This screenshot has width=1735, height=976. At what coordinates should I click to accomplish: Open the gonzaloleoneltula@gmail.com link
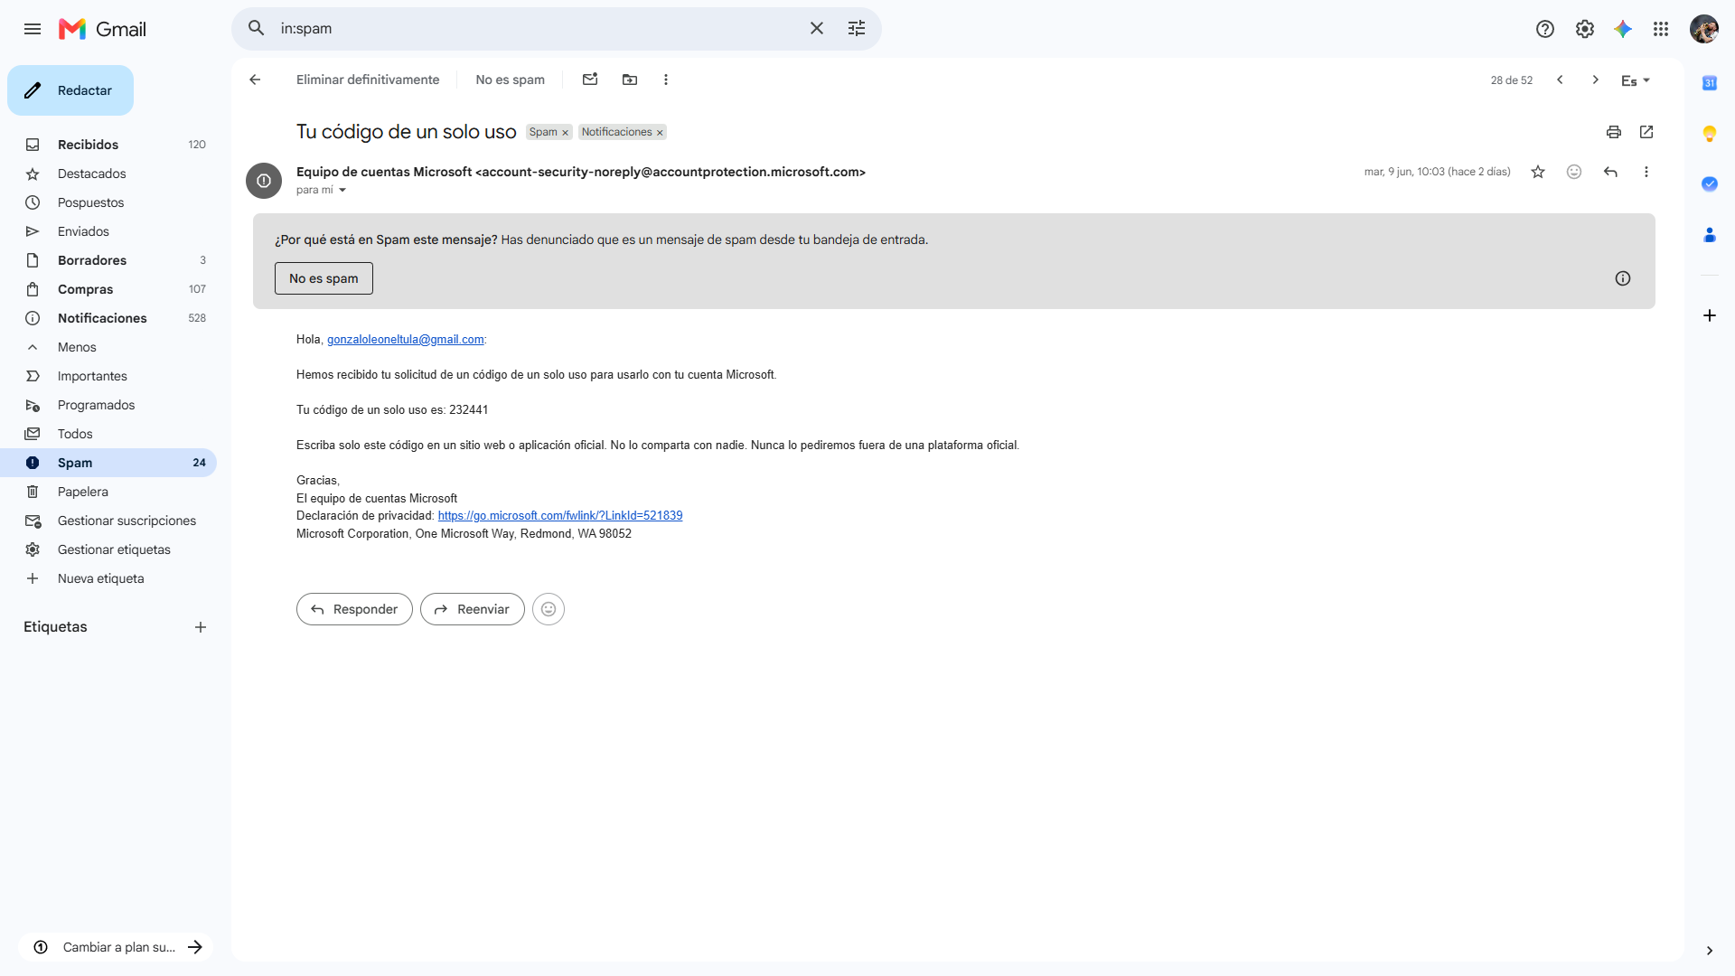coord(406,340)
